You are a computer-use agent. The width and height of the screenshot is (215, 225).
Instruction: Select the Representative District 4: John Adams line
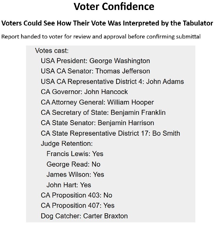[x=112, y=81]
